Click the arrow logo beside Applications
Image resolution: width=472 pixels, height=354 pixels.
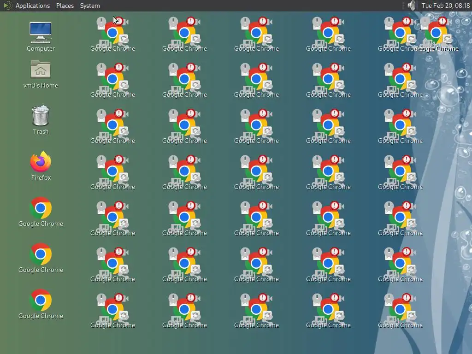[8, 6]
